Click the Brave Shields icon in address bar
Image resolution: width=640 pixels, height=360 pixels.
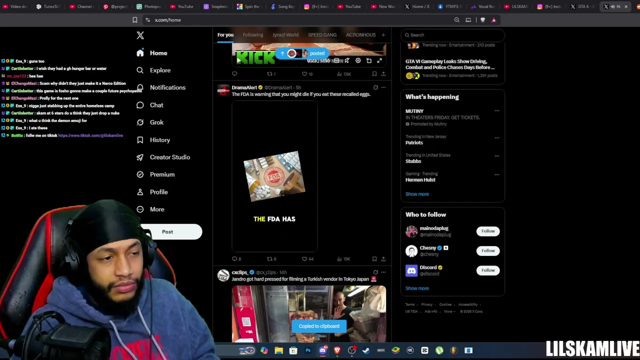[482, 20]
